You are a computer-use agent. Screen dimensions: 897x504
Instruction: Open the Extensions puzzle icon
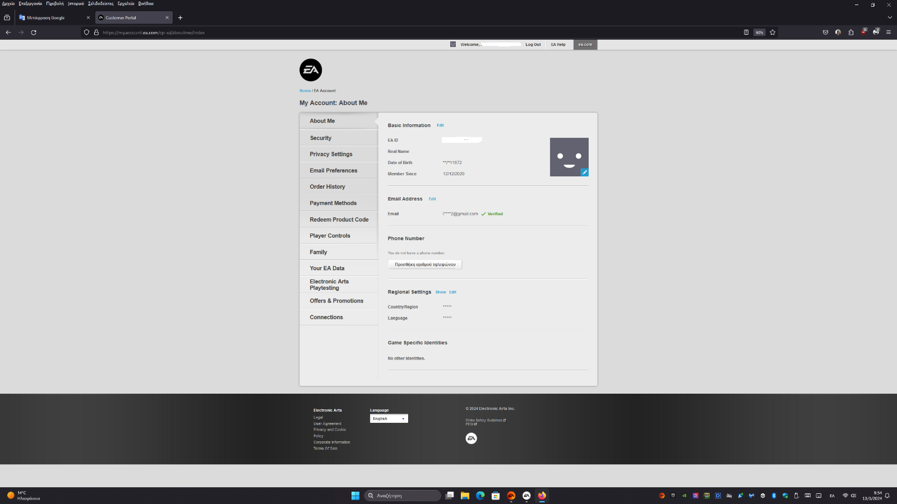(x=851, y=32)
